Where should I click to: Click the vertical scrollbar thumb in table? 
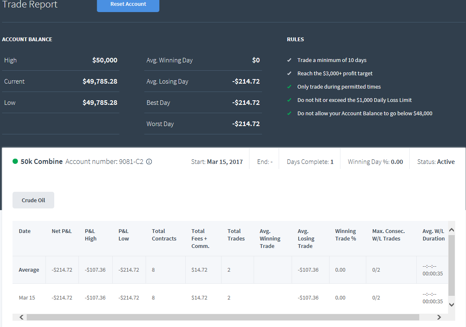coord(451,265)
